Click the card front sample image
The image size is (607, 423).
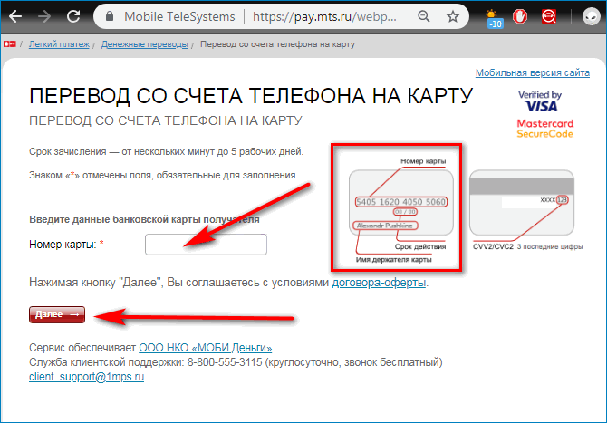[x=401, y=202]
